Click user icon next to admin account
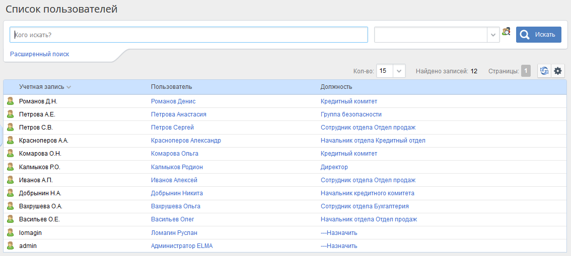 tap(10, 246)
